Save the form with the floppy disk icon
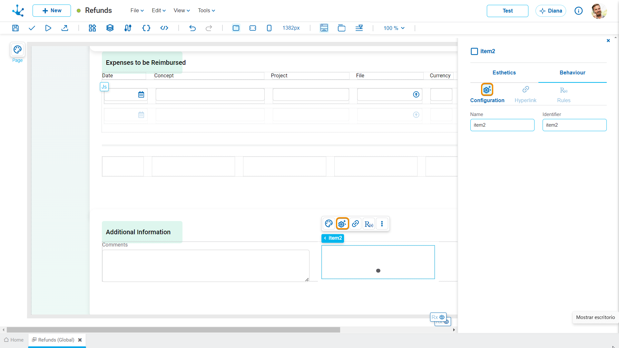This screenshot has width=619, height=348. click(x=15, y=28)
